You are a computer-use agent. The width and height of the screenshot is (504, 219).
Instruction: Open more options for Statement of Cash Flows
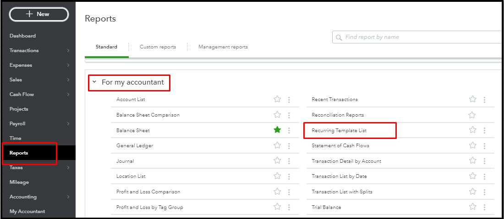point(484,146)
